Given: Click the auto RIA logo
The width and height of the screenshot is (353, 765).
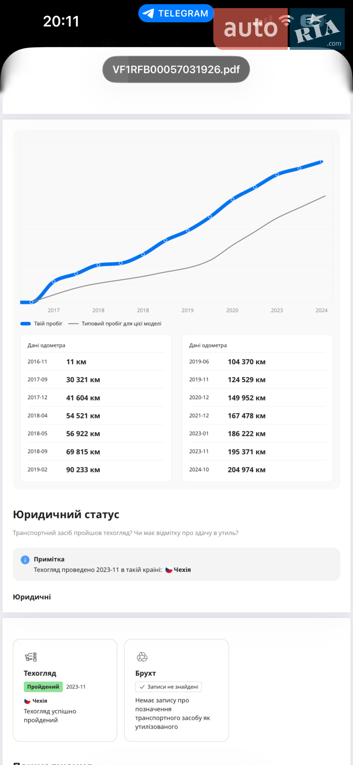Looking at the screenshot, I should click(279, 29).
